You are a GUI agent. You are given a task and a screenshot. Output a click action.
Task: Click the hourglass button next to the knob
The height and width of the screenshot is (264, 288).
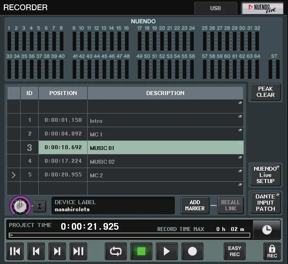pos(40,206)
